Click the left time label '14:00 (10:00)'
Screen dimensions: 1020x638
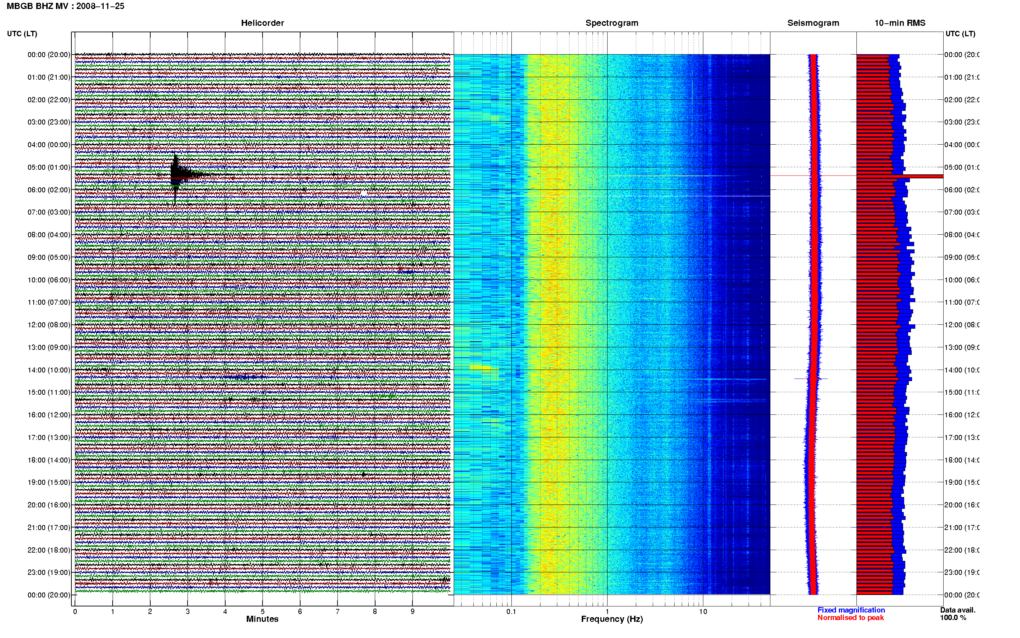coord(49,370)
